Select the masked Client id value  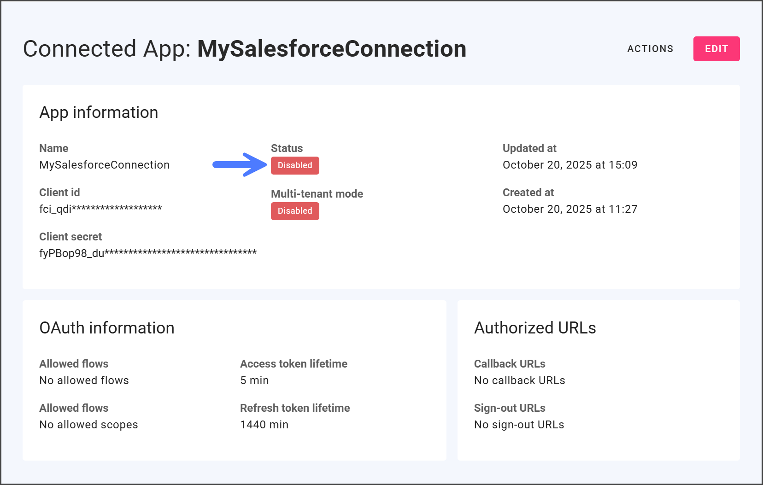click(100, 209)
